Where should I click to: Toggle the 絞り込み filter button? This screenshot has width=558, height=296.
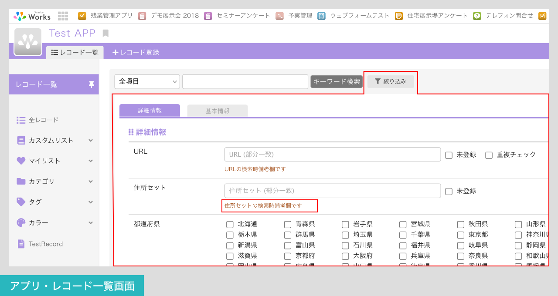[391, 81]
